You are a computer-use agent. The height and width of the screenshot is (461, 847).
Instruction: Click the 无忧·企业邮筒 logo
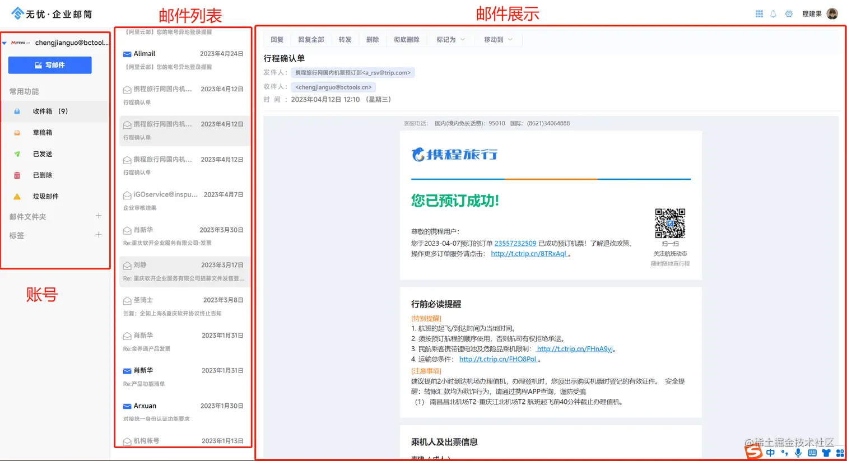pyautogui.click(x=52, y=13)
